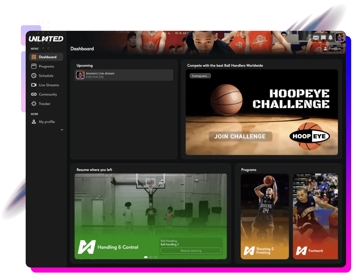Open the Footwork program card
This screenshot has width=356, height=280.
pyautogui.click(x=315, y=216)
